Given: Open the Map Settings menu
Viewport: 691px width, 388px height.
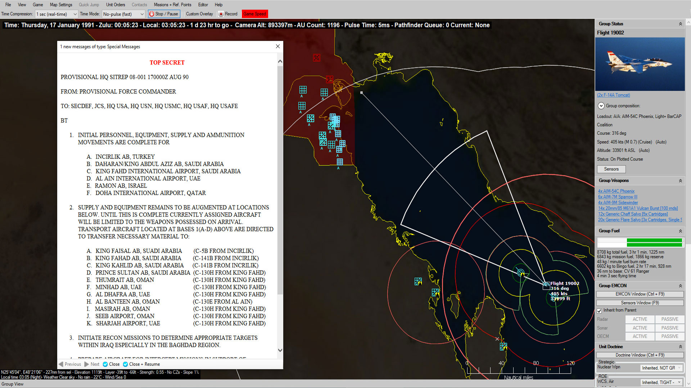Looking at the screenshot, I should (x=60, y=5).
